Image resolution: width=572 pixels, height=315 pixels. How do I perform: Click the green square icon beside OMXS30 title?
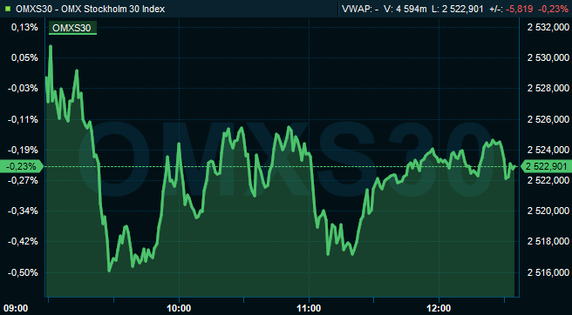pyautogui.click(x=8, y=9)
